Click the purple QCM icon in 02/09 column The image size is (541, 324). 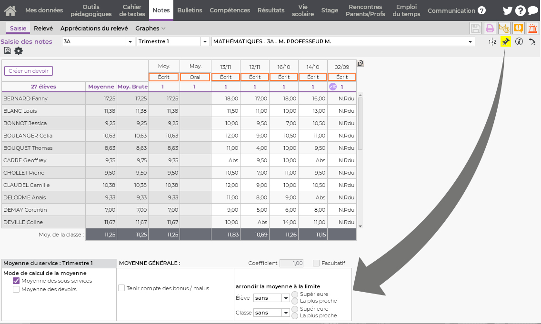pos(332,87)
